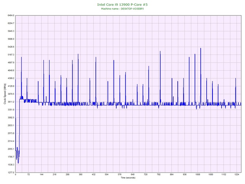245x184 pixels.
Task: Click the x-axis tick label 1008
Action: [x=198, y=174]
